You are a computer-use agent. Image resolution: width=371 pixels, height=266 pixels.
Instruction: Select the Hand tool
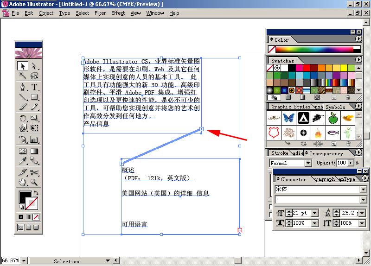pyautogui.click(x=23, y=182)
